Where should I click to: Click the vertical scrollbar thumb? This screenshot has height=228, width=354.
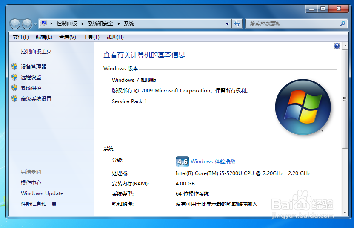coord(345,99)
